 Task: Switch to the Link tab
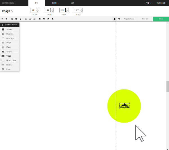point(73,3)
